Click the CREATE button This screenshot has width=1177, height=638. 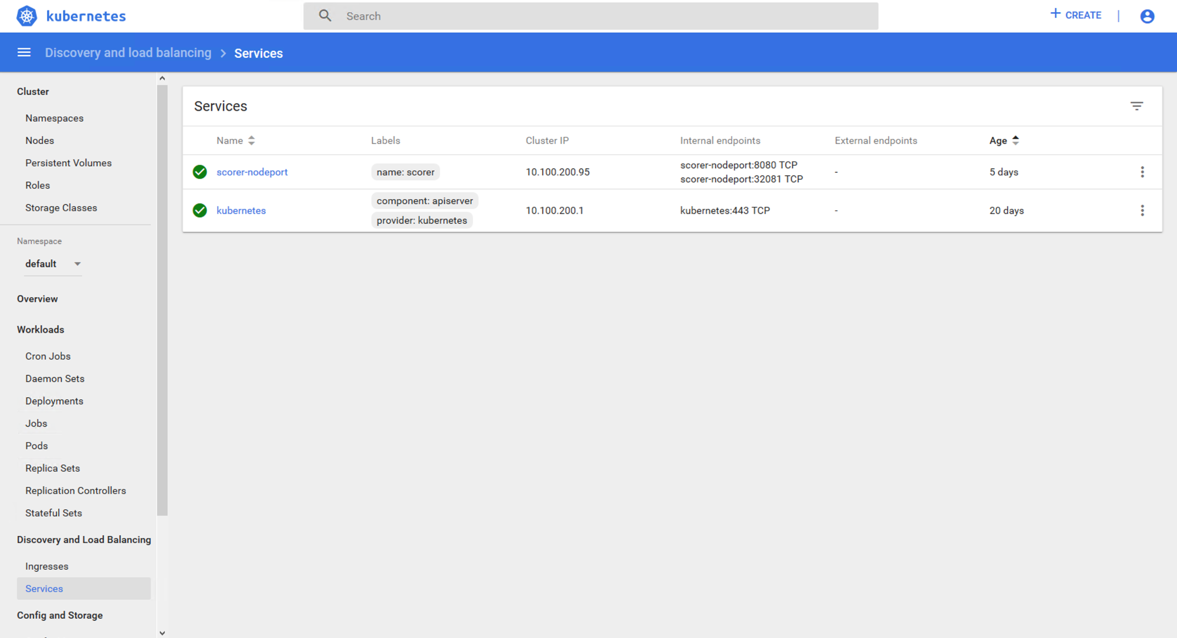coord(1075,15)
